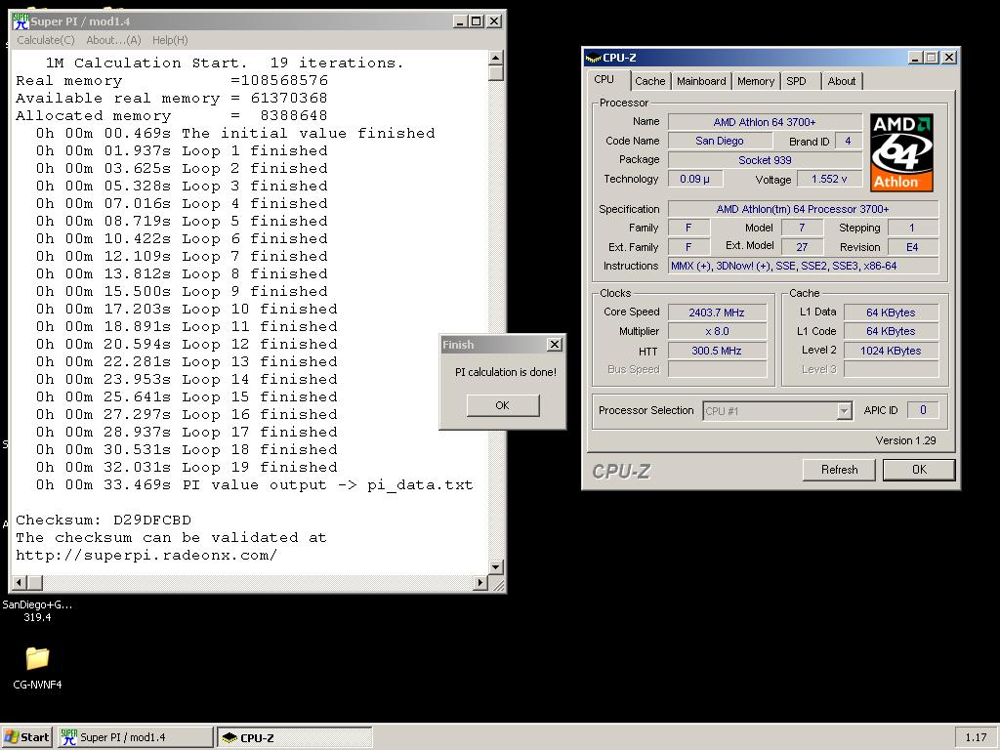Click the AMD Athlon 64 logo
This screenshot has height=750, width=1000.
coord(901,152)
